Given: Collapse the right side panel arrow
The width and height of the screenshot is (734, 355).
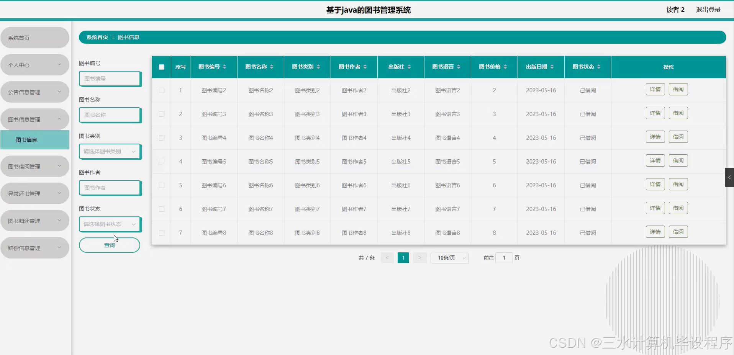Looking at the screenshot, I should coord(729,177).
